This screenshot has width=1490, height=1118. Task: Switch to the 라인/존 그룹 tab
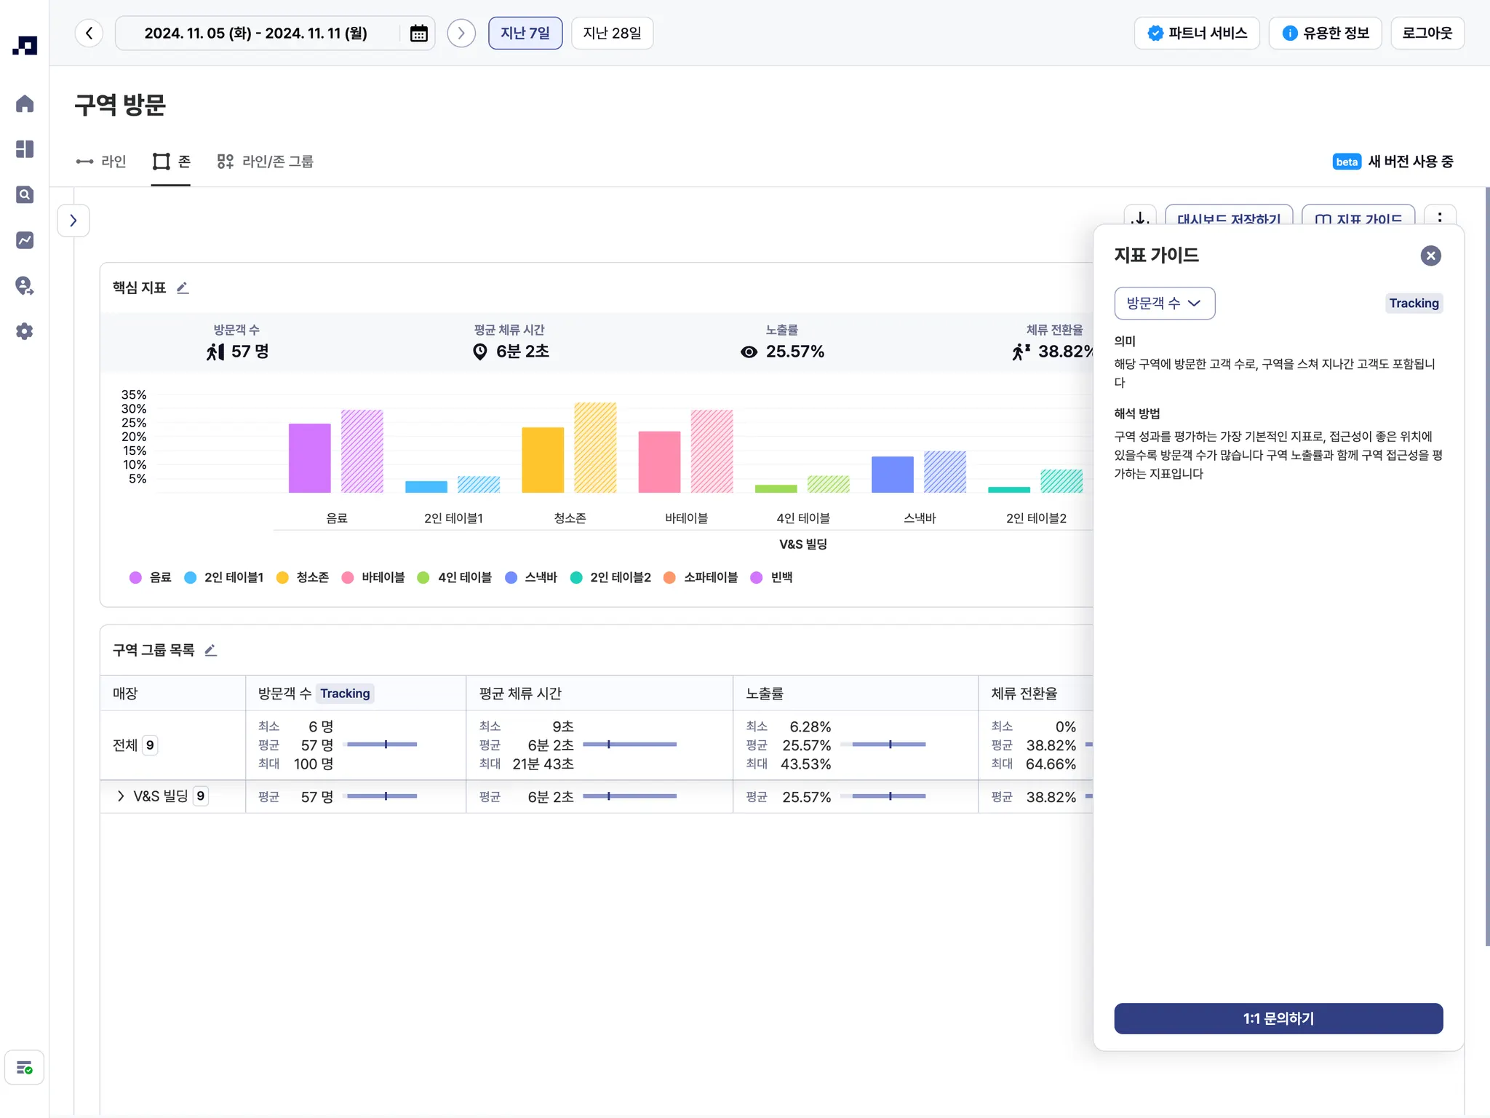point(266,162)
